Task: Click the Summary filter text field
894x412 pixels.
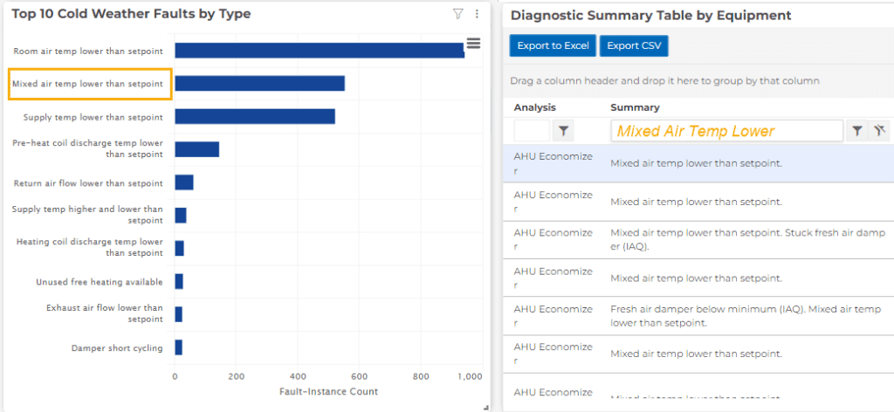Action: pos(727,131)
